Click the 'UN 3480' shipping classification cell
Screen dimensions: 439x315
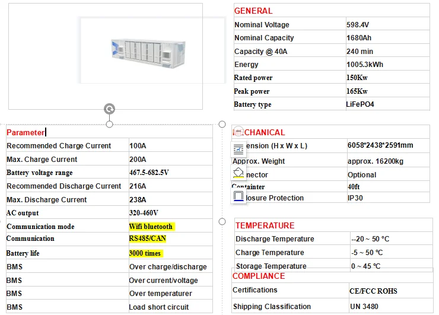[x=364, y=307]
